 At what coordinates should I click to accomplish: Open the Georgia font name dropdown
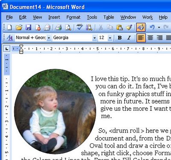point(94,38)
